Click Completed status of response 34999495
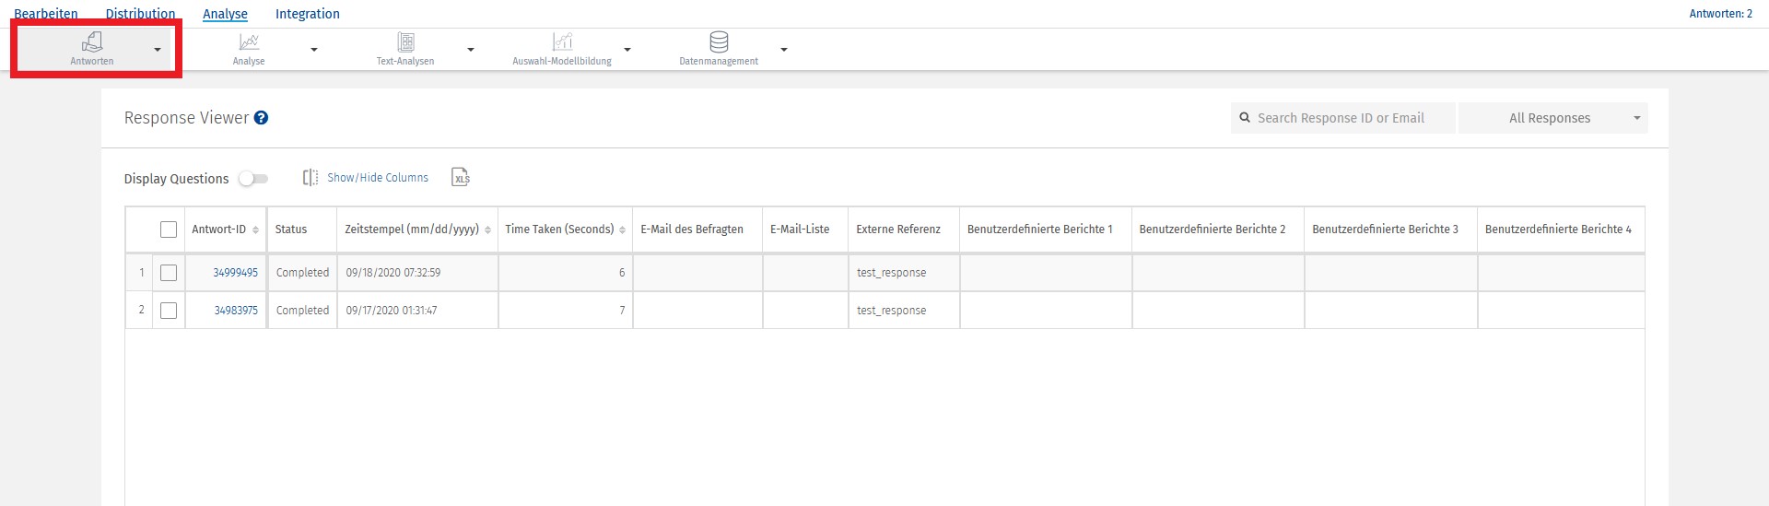Screen dimensions: 1769x506 pyautogui.click(x=302, y=273)
